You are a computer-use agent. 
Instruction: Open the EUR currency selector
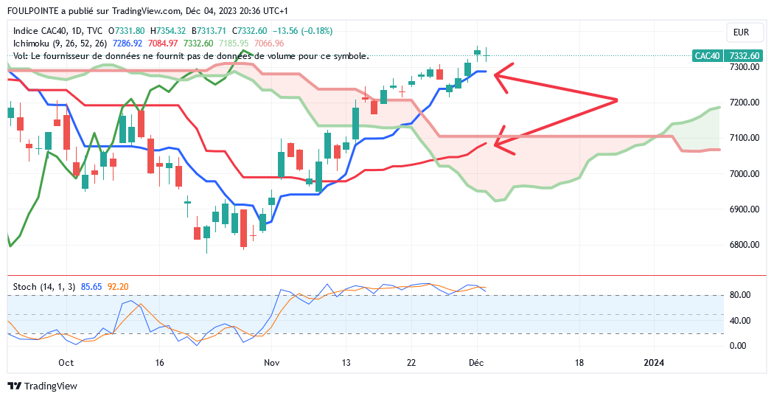(x=741, y=32)
